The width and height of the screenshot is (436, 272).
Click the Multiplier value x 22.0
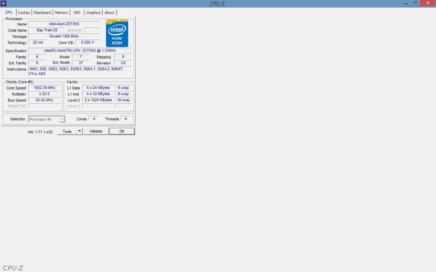click(44, 94)
